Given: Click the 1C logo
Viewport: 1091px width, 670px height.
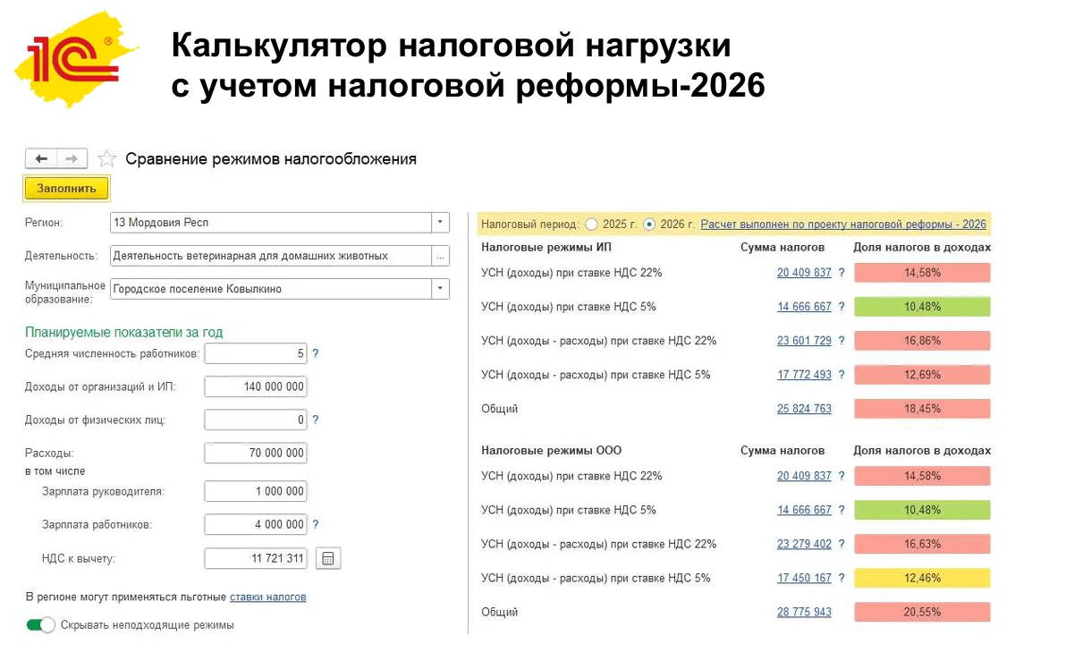Looking at the screenshot, I should pyautogui.click(x=76, y=60).
